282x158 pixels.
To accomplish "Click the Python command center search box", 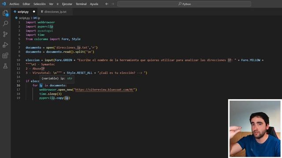I will (x=184, y=4).
